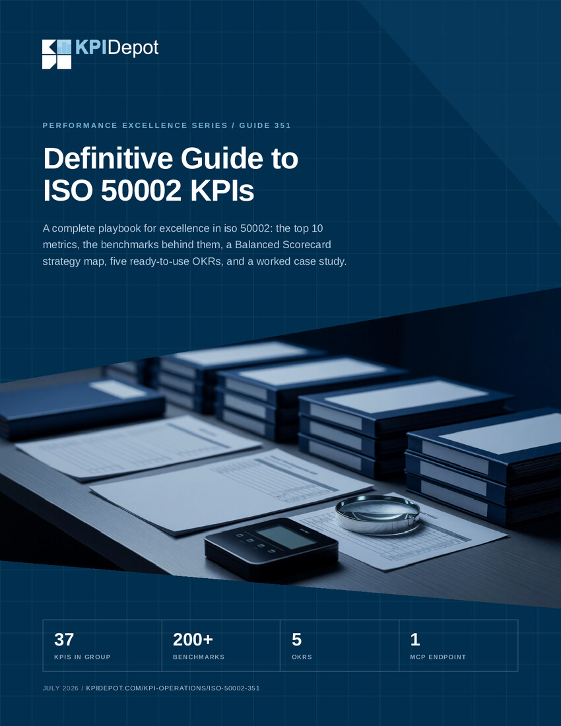
Task: Click the title 'Definitive Guide to ISO 50002 KPIs'
Action: click(x=170, y=174)
